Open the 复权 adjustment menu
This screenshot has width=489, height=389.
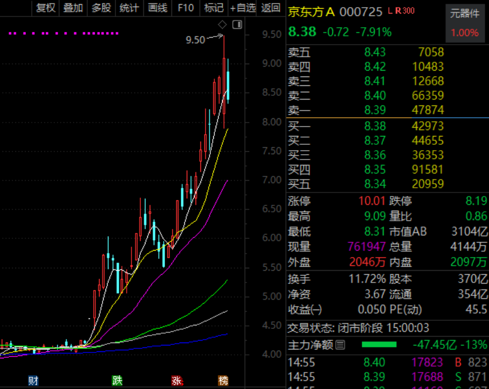click(45, 8)
